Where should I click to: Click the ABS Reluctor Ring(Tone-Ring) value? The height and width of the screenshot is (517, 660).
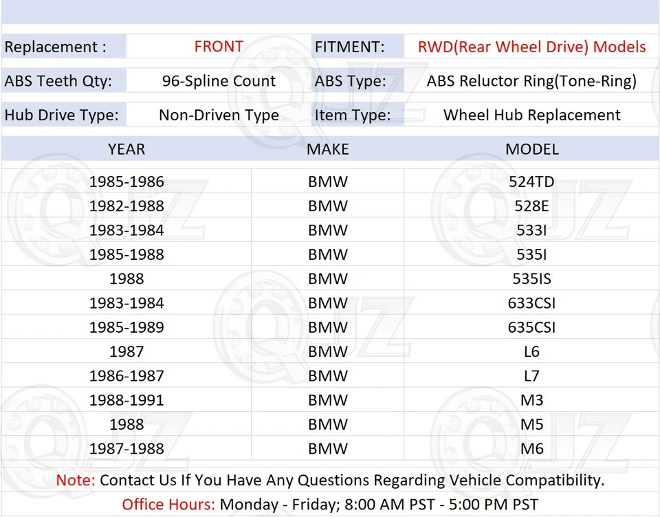point(531,80)
